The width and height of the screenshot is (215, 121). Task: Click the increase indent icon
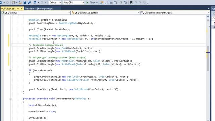[125, 2]
